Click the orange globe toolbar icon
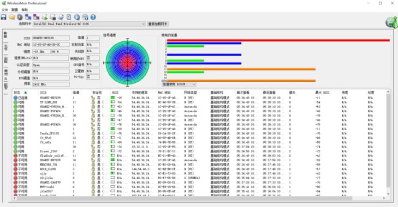This screenshot has height=207, width=398. tap(20, 17)
